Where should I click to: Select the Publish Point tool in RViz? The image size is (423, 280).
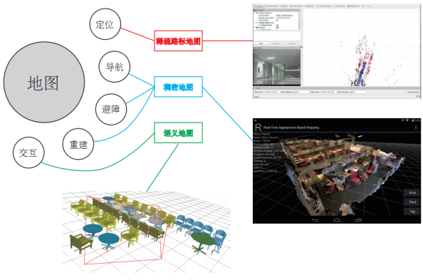353,6
